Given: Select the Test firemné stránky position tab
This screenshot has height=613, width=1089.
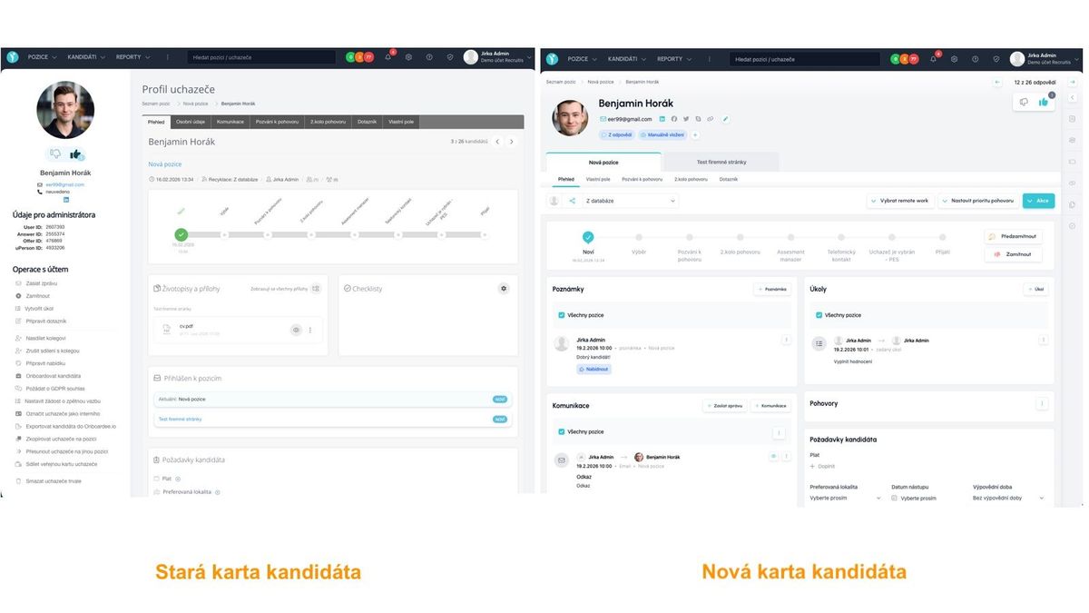Looking at the screenshot, I should pyautogui.click(x=720, y=162).
